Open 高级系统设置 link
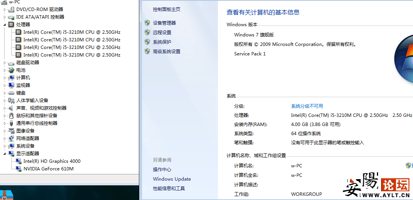Screen dimensions: 413x200 [x=167, y=51]
